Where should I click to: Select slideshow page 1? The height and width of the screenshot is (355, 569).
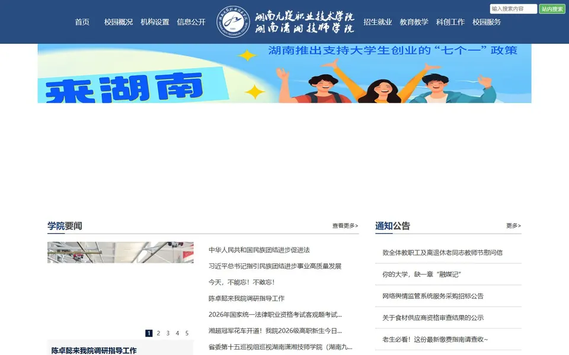click(149, 333)
